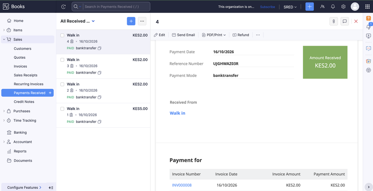
Task: Close the payment details panel
Action: click(x=356, y=21)
